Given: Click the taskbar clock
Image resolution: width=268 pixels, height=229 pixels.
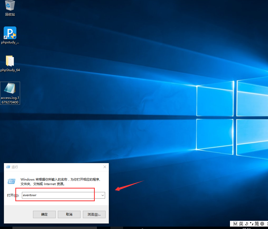Looking at the screenshot, I should coord(246,228).
